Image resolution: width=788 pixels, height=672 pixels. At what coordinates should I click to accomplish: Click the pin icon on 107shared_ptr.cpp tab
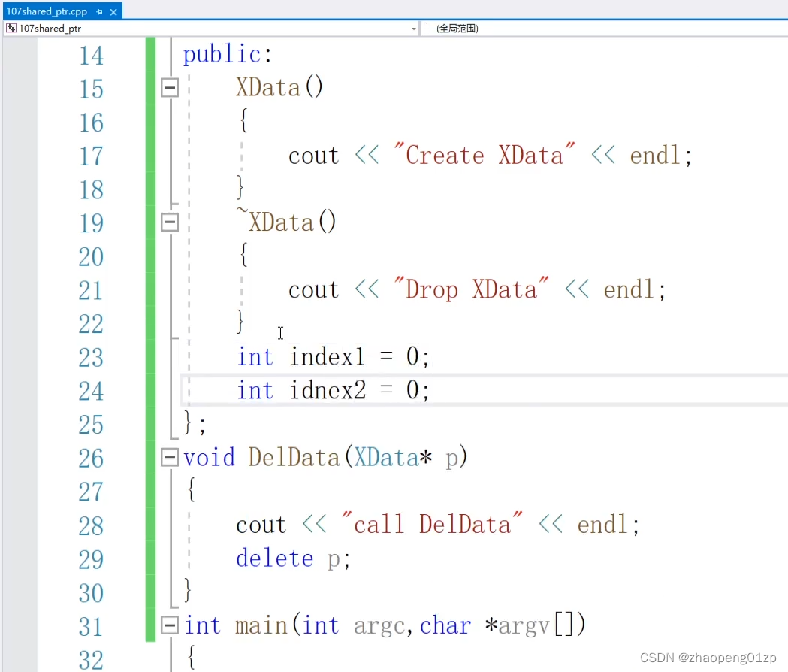(99, 11)
